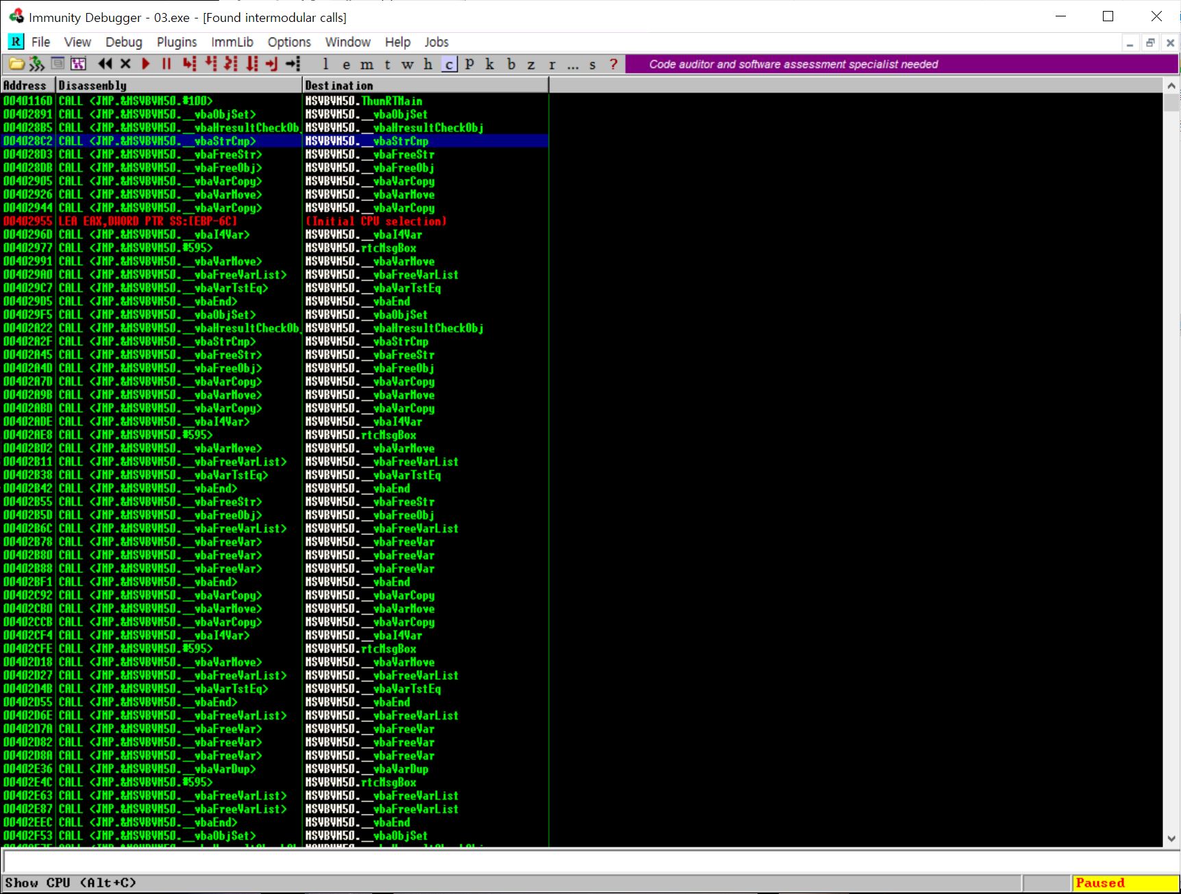Image resolution: width=1181 pixels, height=894 pixels.
Task: Show Source with 's' button
Action: (x=593, y=64)
